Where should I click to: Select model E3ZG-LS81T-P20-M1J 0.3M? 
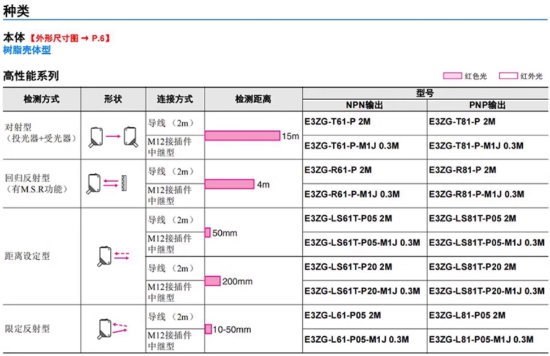point(487,291)
